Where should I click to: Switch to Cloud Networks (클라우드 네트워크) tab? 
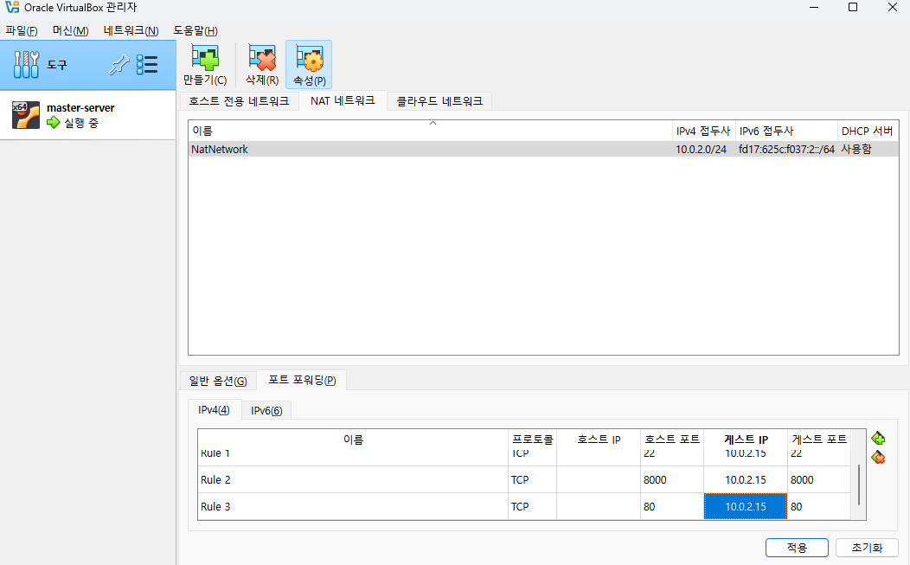439,101
